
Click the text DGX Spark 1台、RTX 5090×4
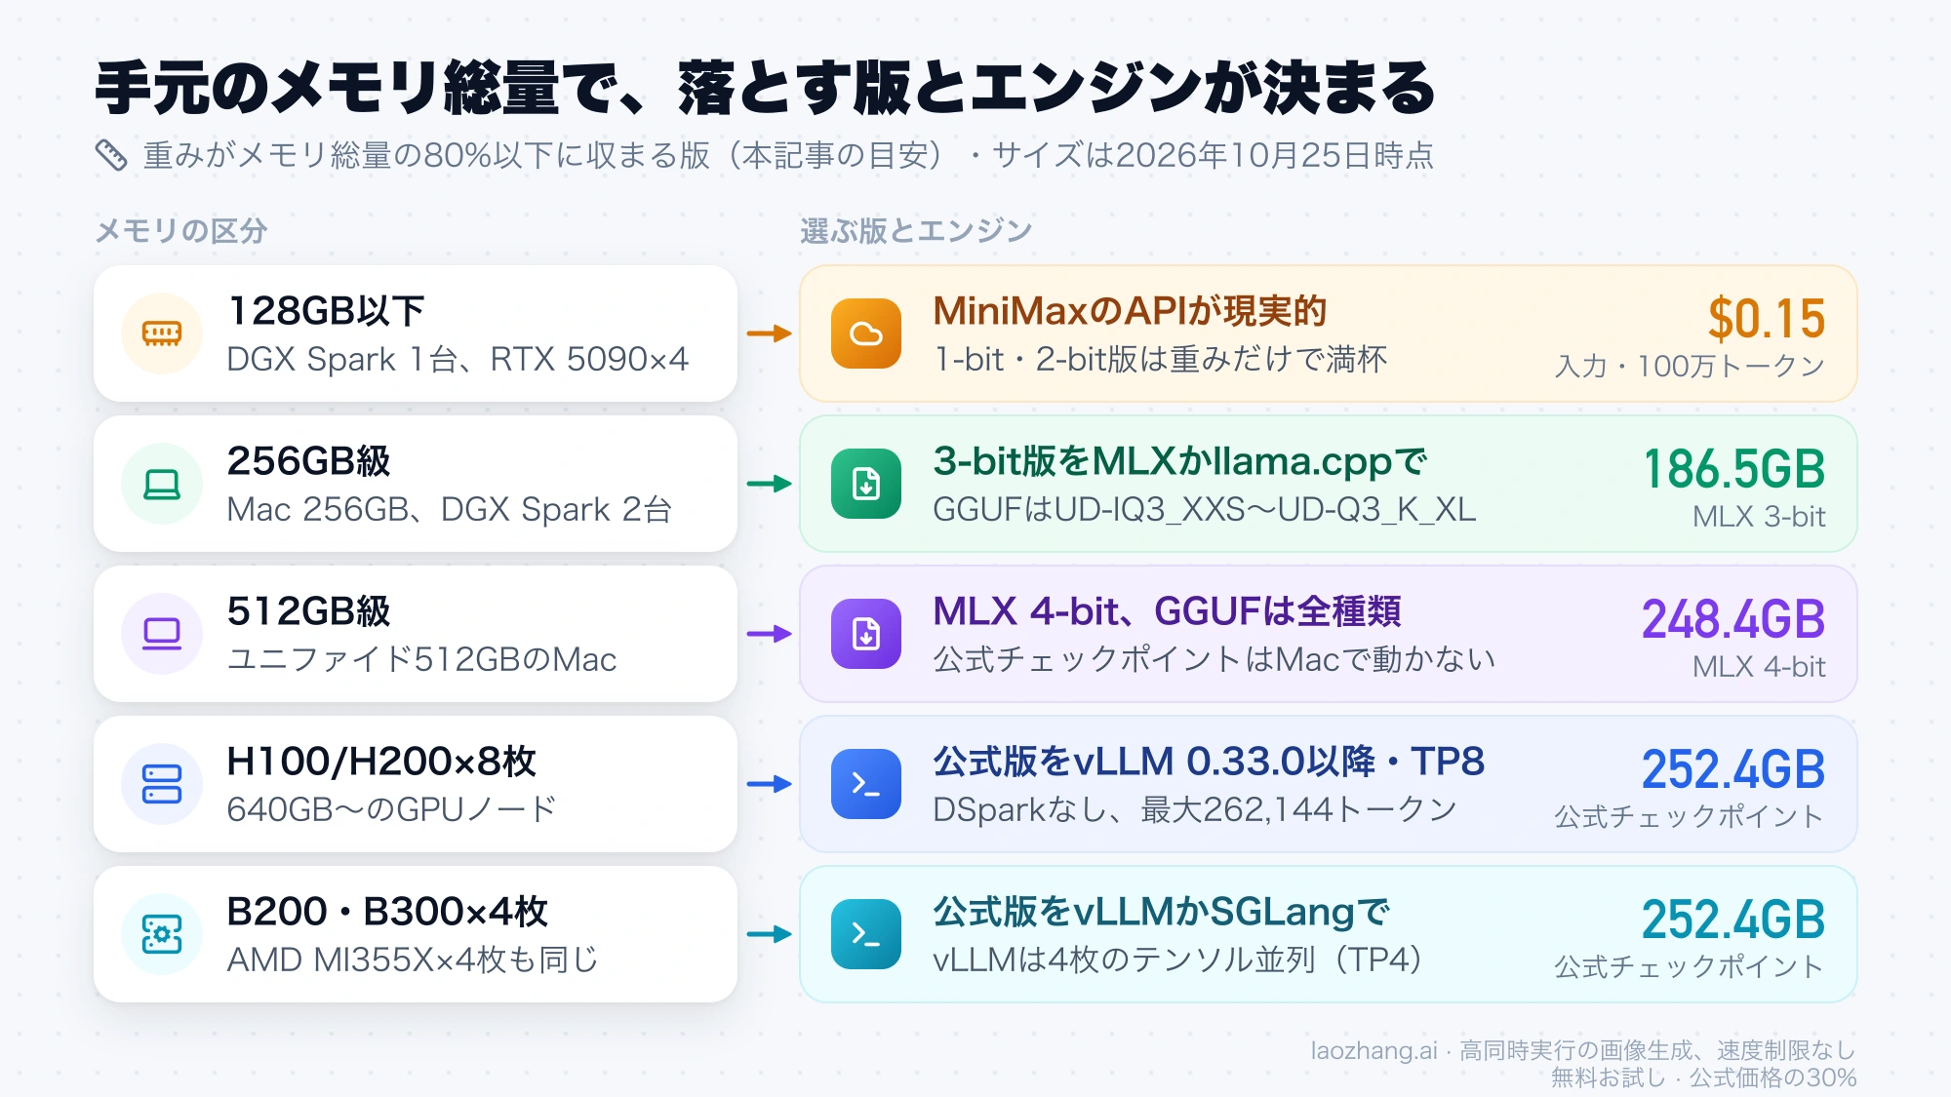point(458,360)
